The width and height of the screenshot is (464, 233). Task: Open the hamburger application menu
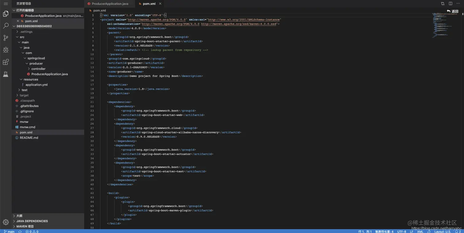click(6, 4)
